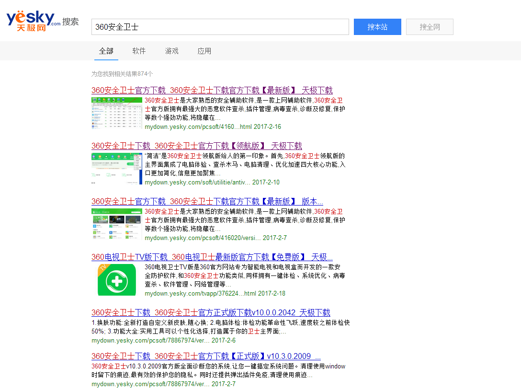521x390 pixels.
Task: Open the 360安全卫士【正式版】v10.3.0.2009 result link
Action: (206, 356)
